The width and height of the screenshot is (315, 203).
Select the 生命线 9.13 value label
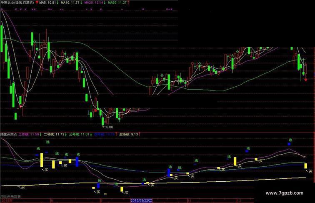click(x=129, y=134)
